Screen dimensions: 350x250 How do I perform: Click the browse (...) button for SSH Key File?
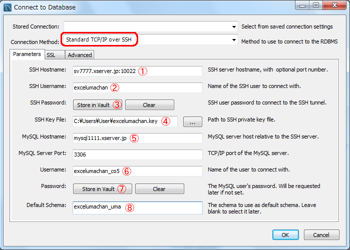pyautogui.click(x=192, y=121)
